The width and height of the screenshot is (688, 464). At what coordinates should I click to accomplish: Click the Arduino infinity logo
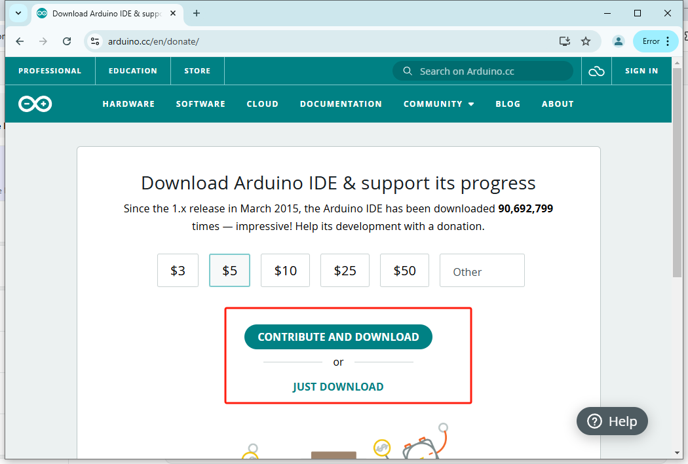[x=35, y=104]
